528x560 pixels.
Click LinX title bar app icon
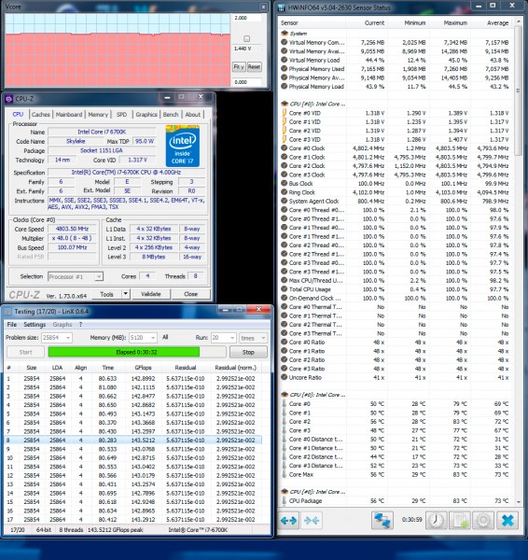point(7,312)
